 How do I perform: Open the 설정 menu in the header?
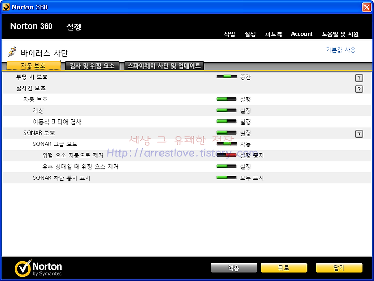click(250, 34)
